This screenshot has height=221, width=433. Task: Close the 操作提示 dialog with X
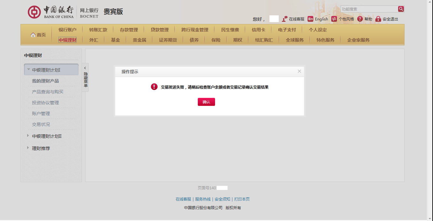(299, 71)
